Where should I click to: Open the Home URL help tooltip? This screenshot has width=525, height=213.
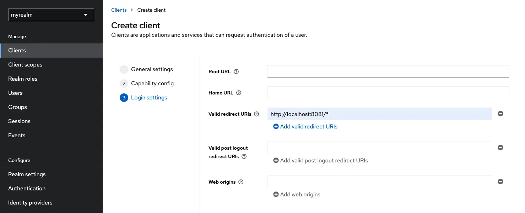click(x=239, y=93)
